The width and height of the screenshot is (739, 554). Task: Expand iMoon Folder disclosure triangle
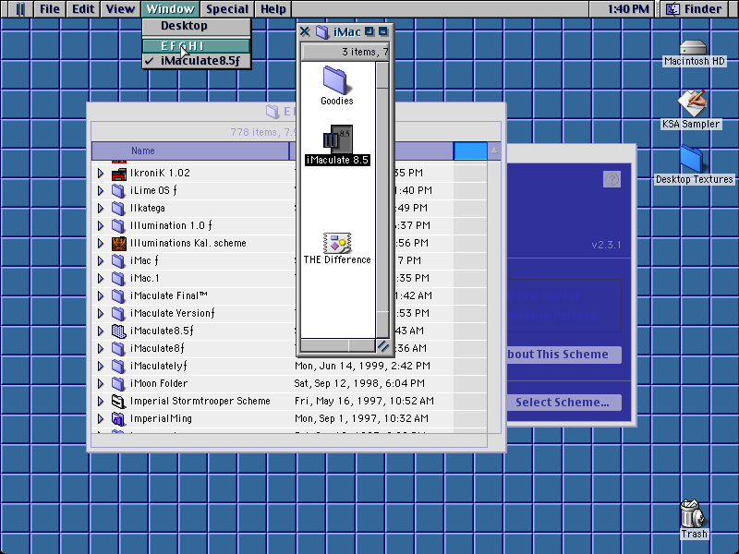tap(101, 383)
